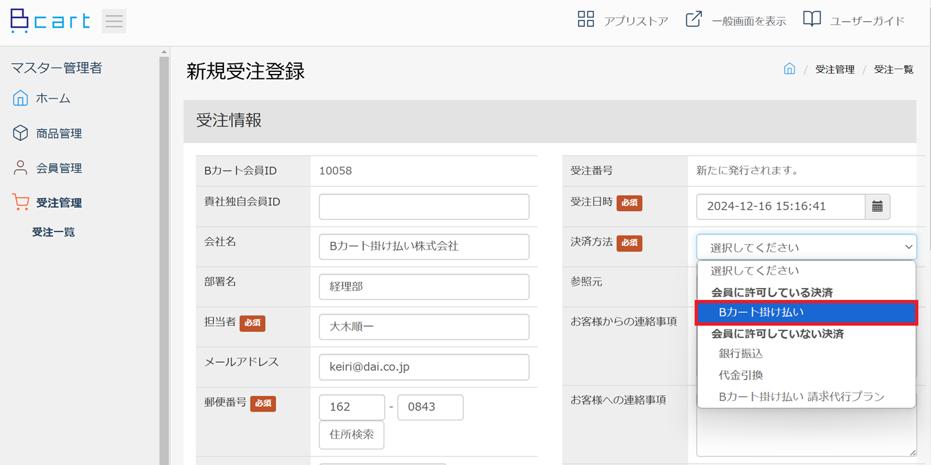
Task: Click the 部署名 field with 経理部
Action: pyautogui.click(x=424, y=287)
